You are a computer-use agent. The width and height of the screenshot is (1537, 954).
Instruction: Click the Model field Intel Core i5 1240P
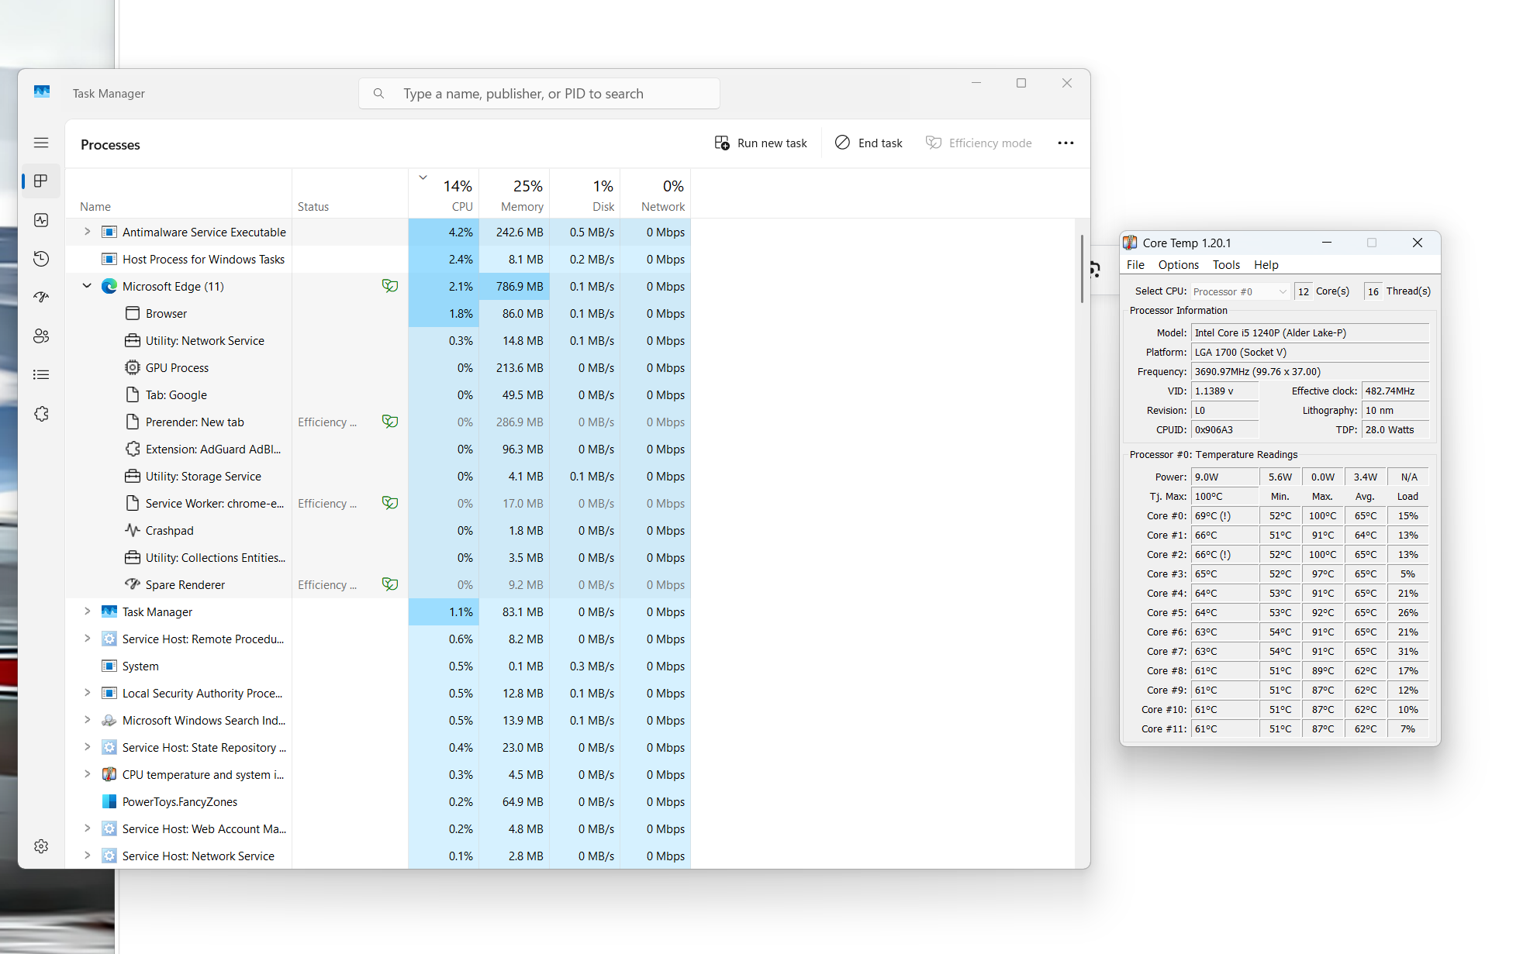pos(1310,333)
